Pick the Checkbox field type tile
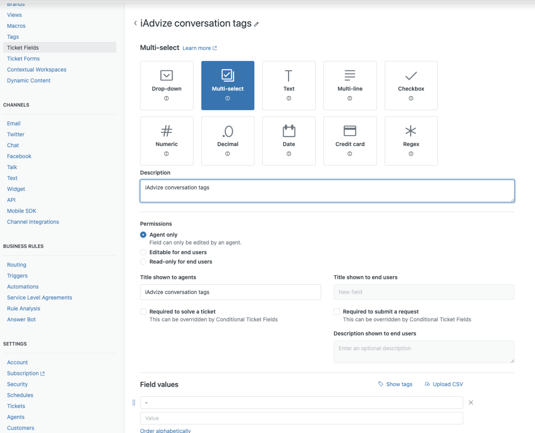The height and width of the screenshot is (433, 535). pos(411,86)
